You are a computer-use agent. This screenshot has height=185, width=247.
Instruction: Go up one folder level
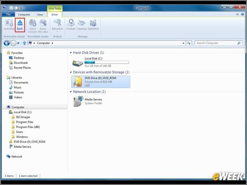point(24,43)
